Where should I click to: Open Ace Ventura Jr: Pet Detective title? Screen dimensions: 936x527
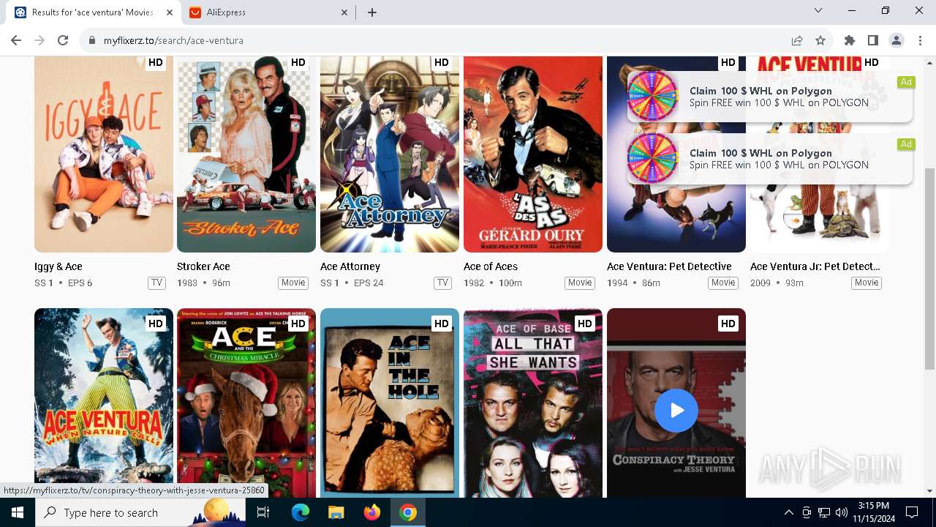pos(815,266)
